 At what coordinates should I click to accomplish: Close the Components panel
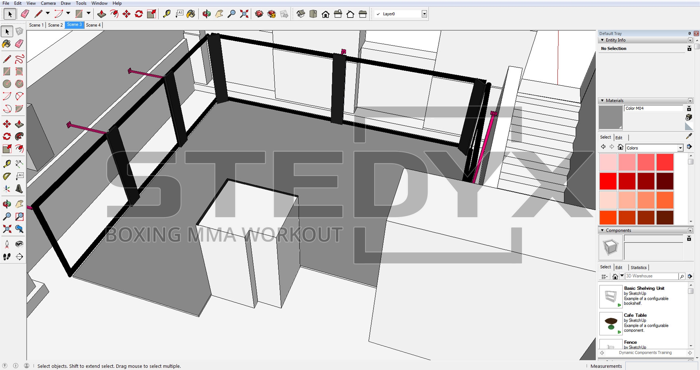(690, 230)
